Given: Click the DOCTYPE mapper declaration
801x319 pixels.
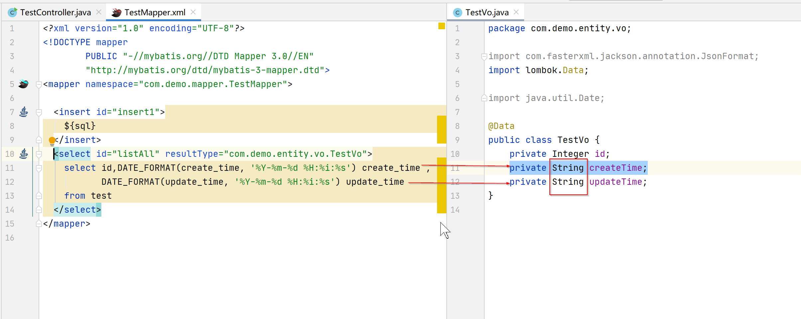Looking at the screenshot, I should 85,42.
